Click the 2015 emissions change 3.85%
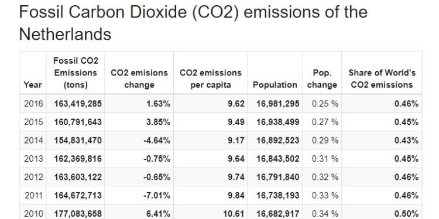 [158, 122]
